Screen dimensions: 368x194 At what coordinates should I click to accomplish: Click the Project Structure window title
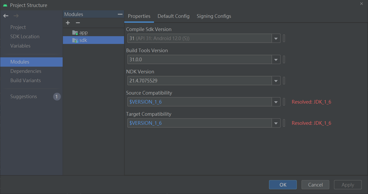[x=29, y=5]
